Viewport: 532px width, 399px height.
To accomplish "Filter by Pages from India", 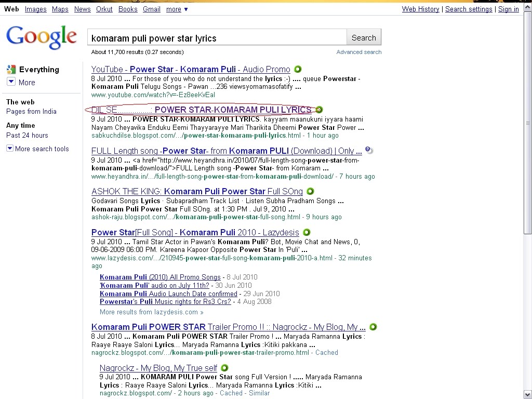I will click(x=31, y=111).
